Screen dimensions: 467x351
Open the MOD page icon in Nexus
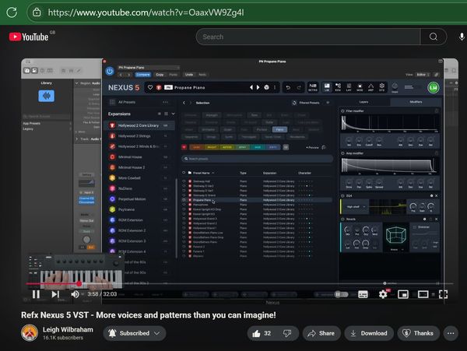point(360,87)
